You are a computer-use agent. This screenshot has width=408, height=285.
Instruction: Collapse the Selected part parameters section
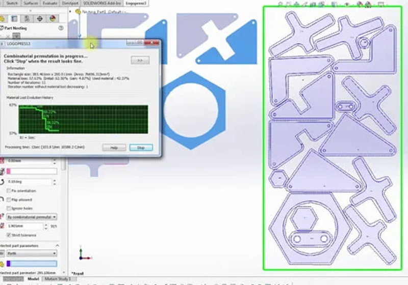coord(57,245)
